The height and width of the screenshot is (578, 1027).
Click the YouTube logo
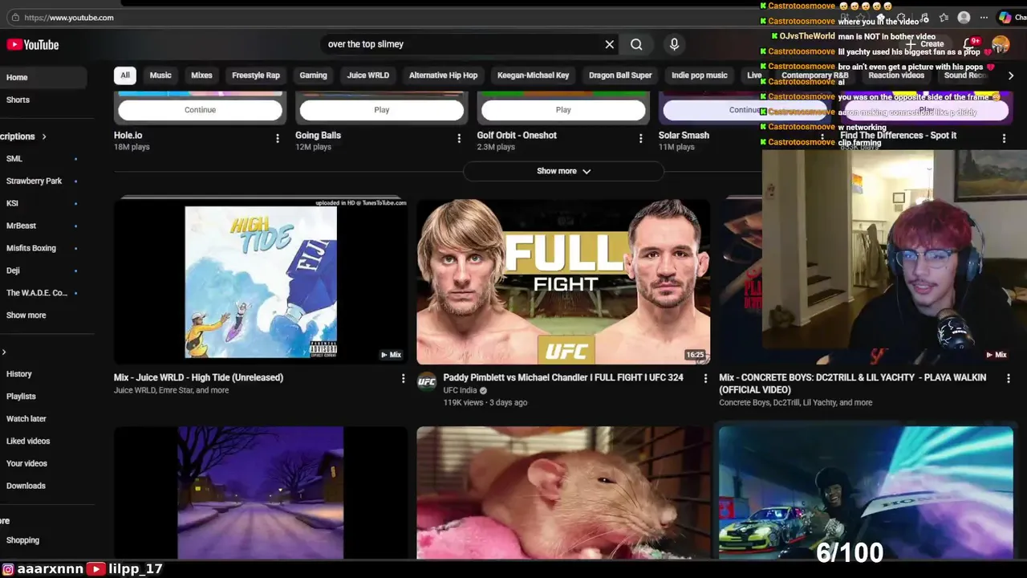click(x=33, y=45)
